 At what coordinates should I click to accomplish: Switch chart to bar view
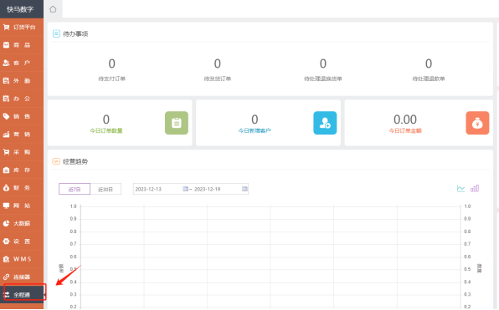[475, 189]
